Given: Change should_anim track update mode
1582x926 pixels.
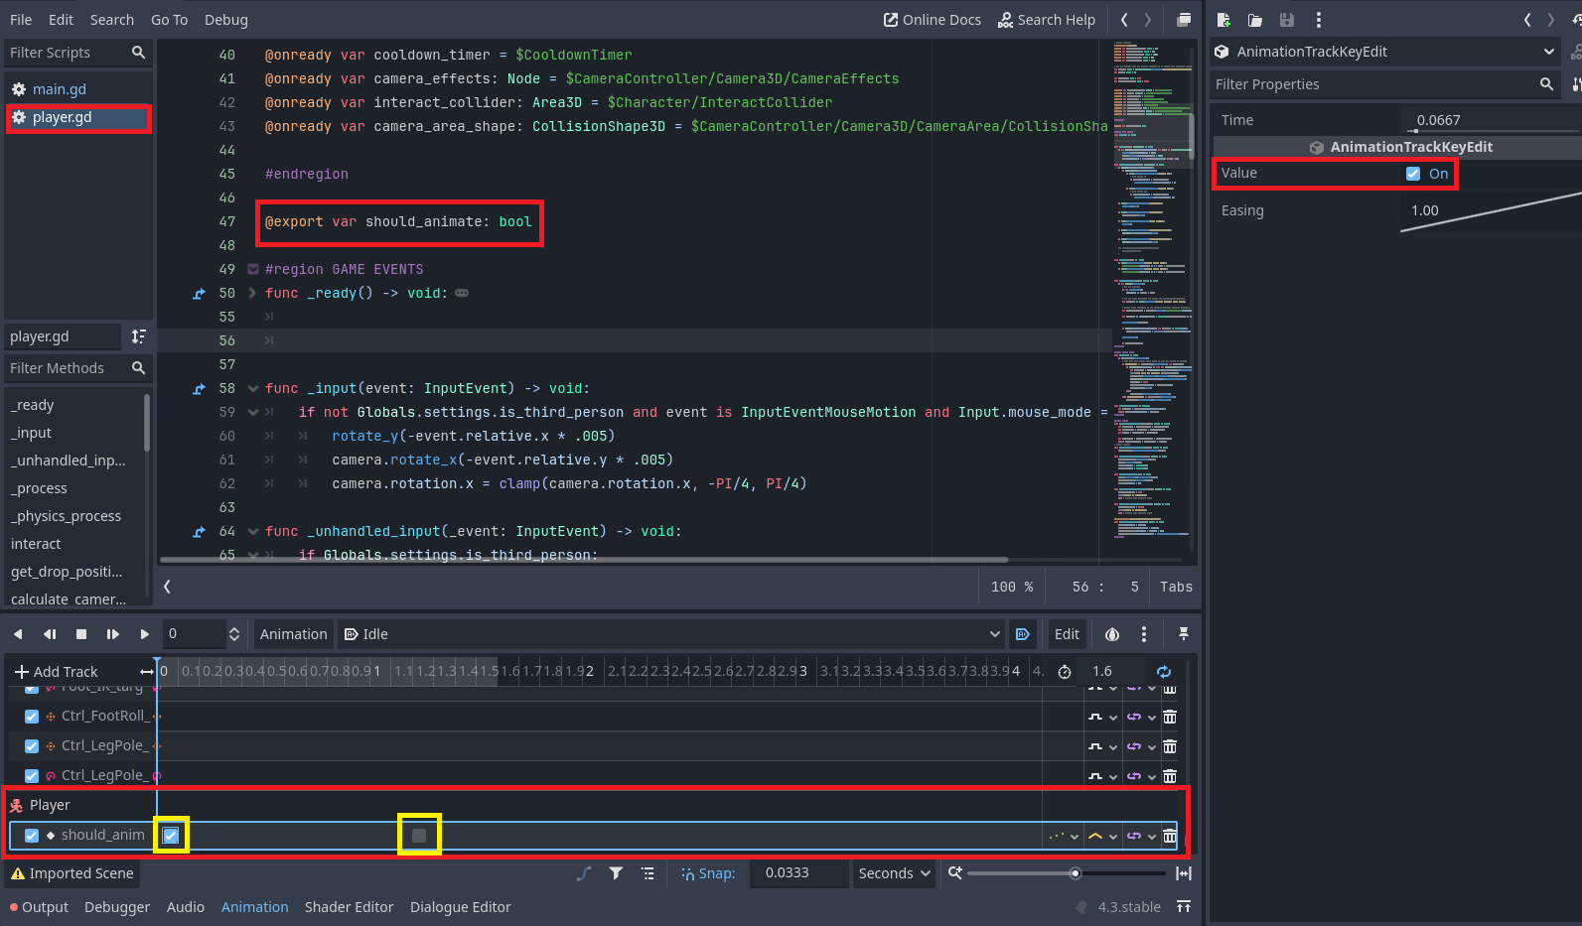Looking at the screenshot, I should 1064,836.
